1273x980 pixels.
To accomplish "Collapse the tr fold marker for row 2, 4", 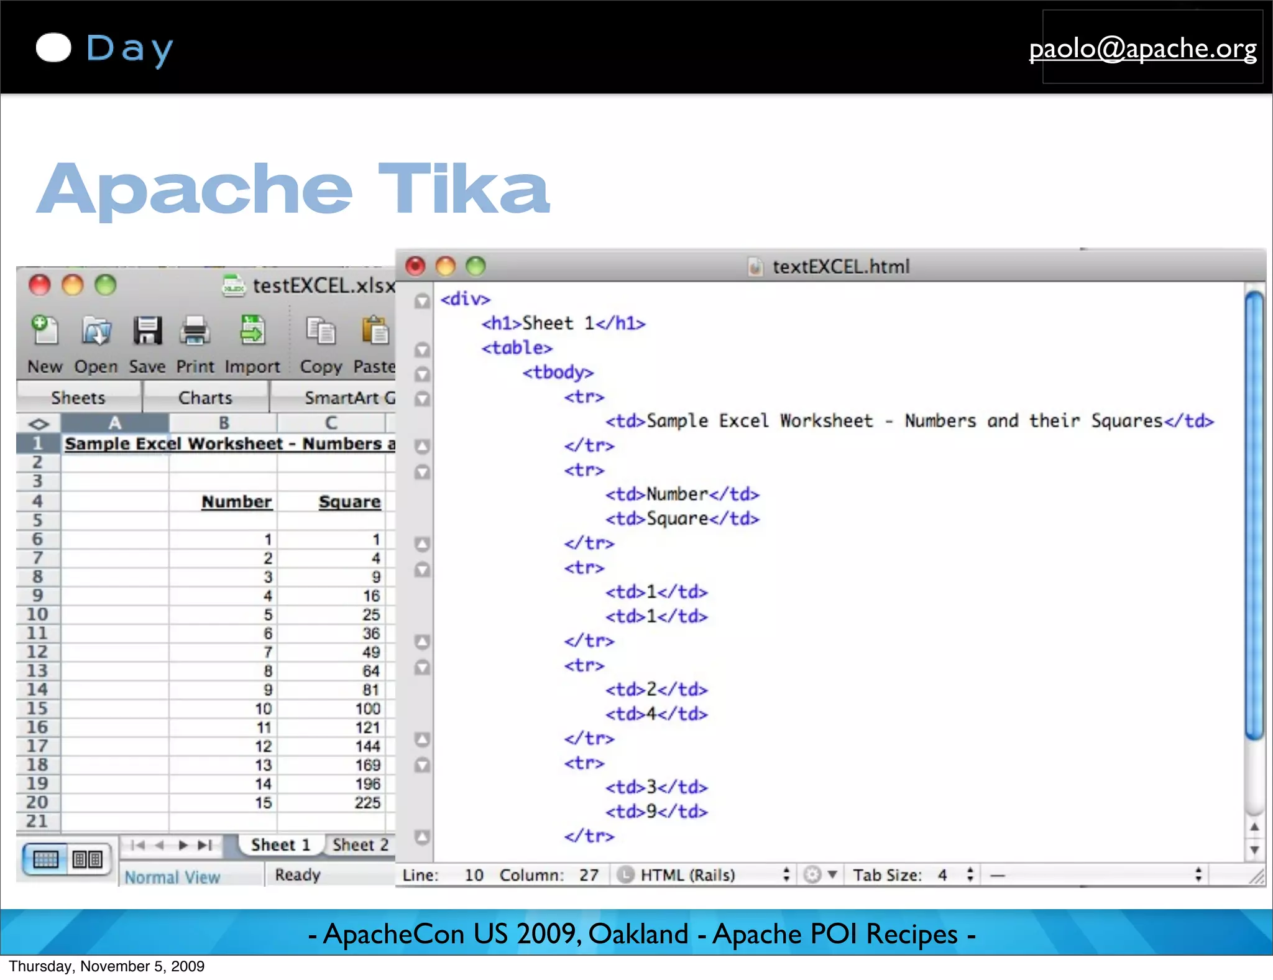I will pos(422,667).
